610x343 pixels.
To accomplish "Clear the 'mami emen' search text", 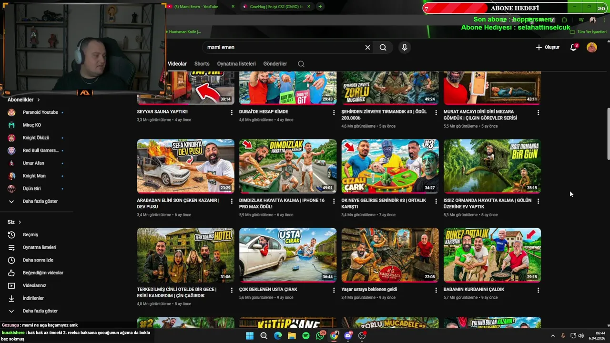I will (367, 47).
